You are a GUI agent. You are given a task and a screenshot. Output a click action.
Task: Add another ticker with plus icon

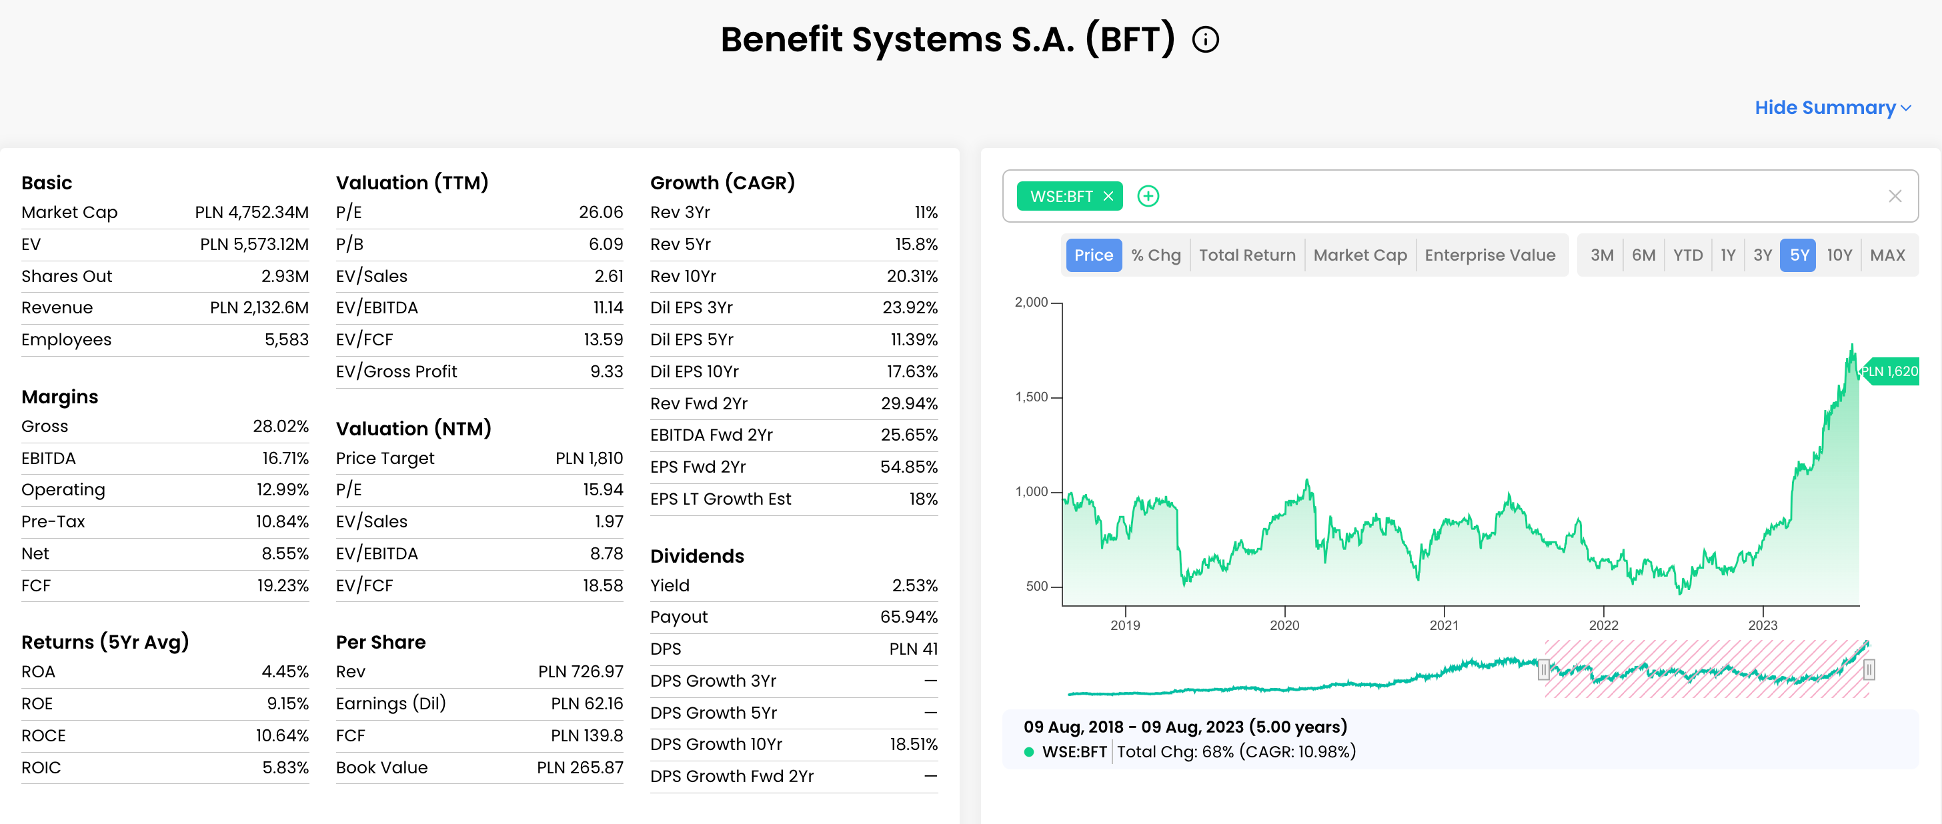pyautogui.click(x=1148, y=197)
